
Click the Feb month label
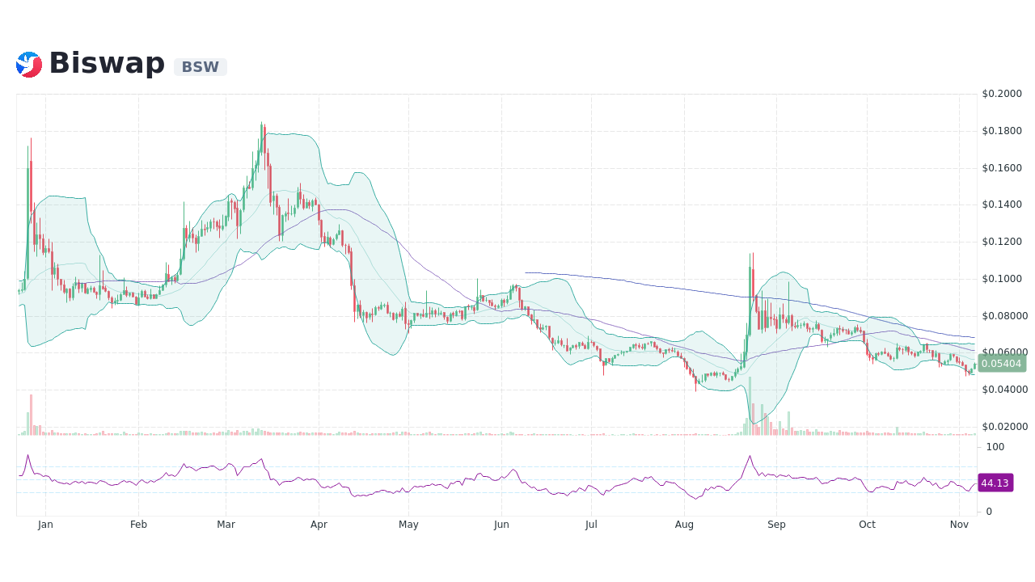138,525
